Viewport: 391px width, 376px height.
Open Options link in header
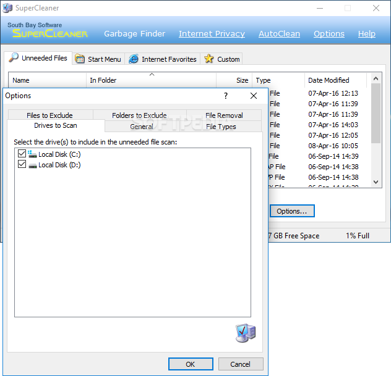pos(329,33)
